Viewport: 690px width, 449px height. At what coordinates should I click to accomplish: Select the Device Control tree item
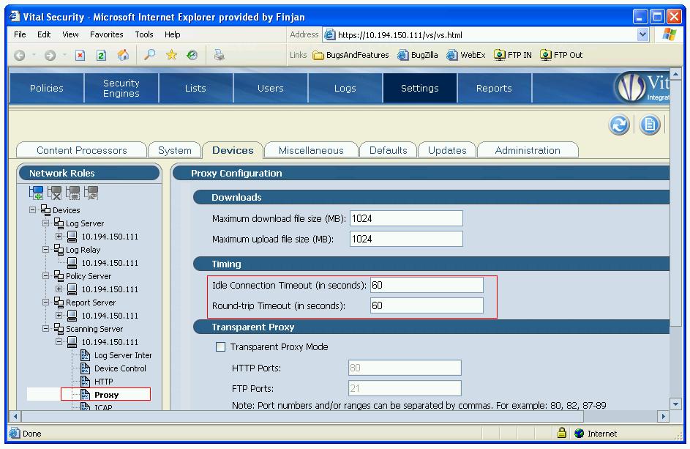point(120,368)
